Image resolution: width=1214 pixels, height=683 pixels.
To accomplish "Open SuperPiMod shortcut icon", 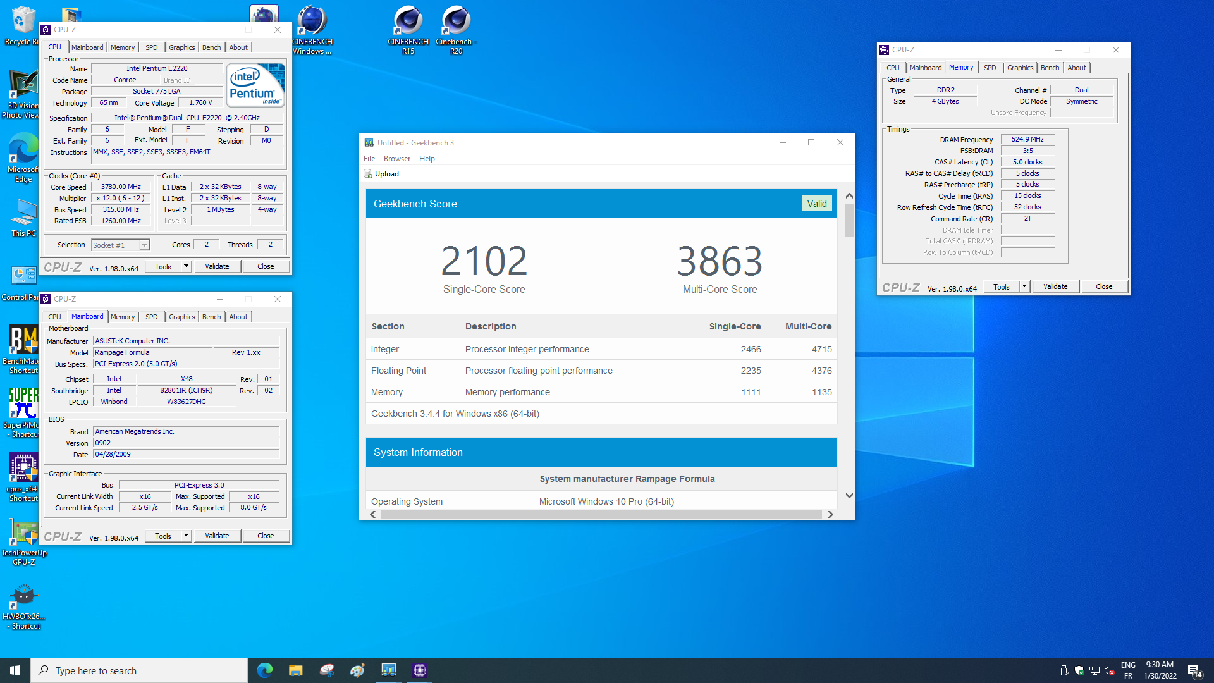I will point(23,412).
